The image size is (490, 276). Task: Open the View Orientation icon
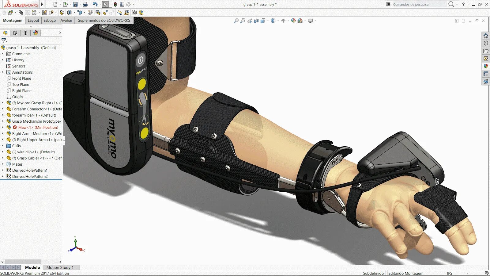tap(263, 21)
